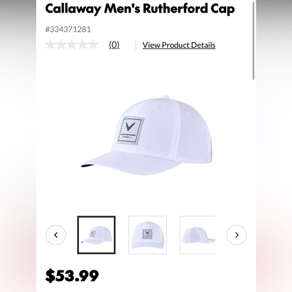Click the $53.99 price text
Image resolution: width=292 pixels, height=292 pixels.
pyautogui.click(x=72, y=275)
